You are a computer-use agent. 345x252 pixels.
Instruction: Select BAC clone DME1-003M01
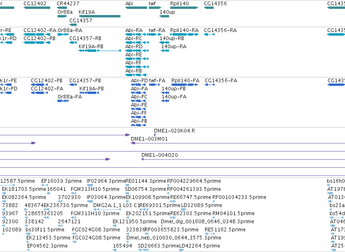point(238,143)
